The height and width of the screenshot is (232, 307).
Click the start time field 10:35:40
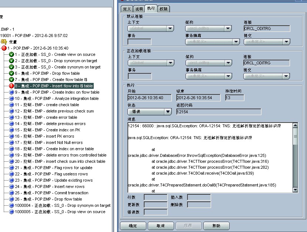[x=150, y=98]
